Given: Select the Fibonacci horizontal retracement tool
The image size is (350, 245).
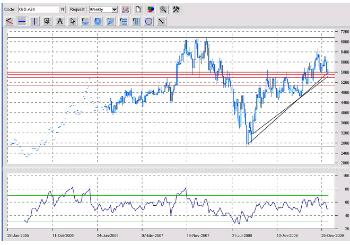Looking at the screenshot, I should coord(124,21).
